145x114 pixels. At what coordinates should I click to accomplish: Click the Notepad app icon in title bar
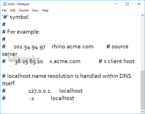pos(4,4)
